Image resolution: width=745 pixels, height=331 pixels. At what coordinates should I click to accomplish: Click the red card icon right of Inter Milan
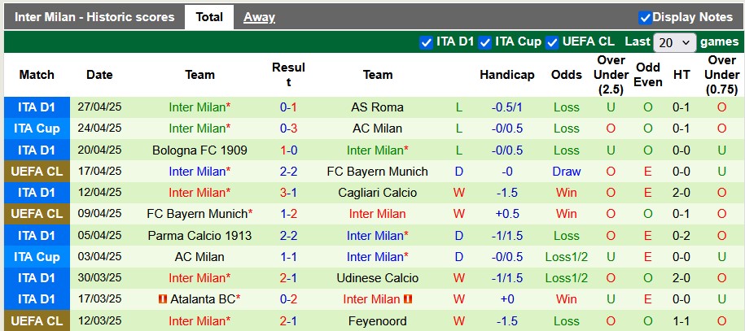point(409,299)
